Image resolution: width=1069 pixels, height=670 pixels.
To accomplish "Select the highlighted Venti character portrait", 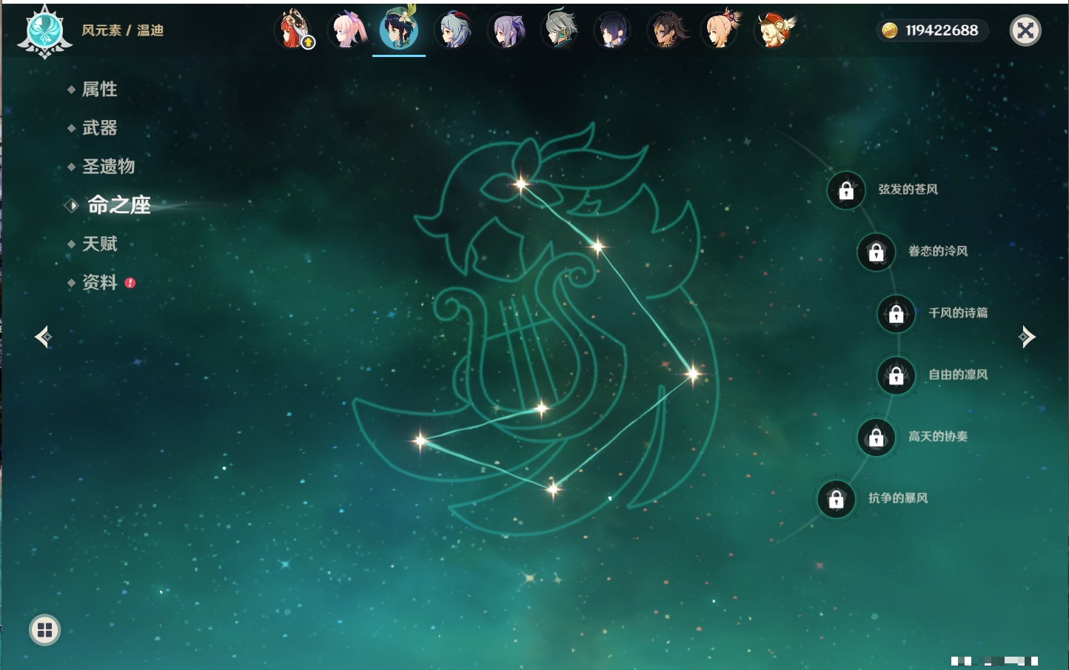I will (x=399, y=30).
